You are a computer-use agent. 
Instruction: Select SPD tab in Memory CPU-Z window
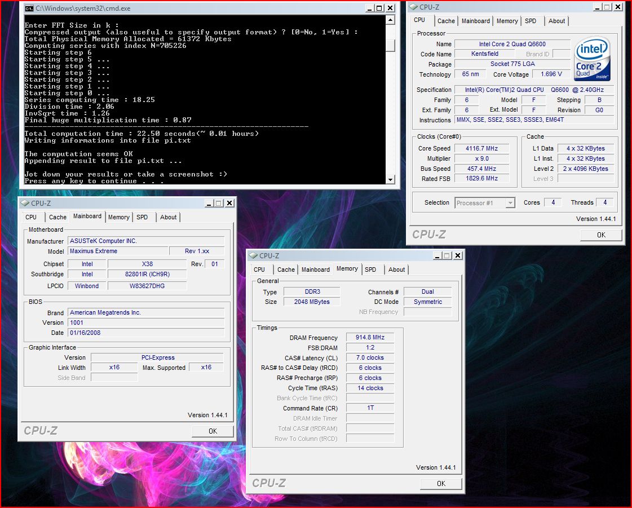point(370,270)
